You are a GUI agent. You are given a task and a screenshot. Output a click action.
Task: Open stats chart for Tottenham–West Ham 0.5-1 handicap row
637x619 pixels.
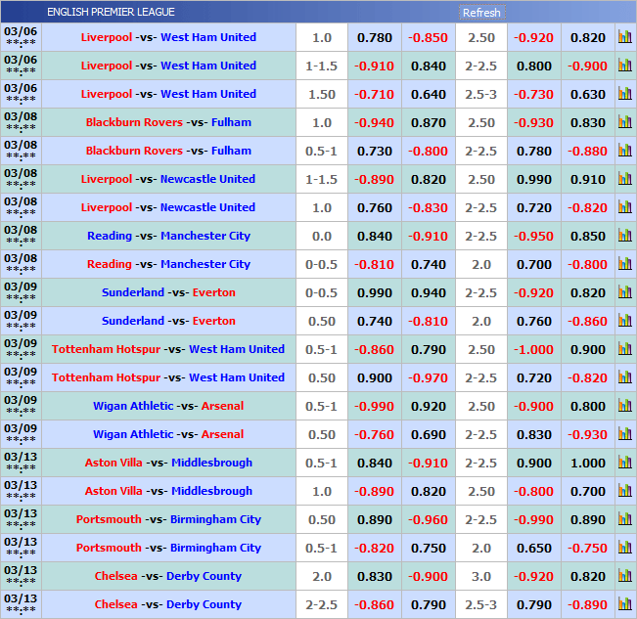click(x=625, y=349)
